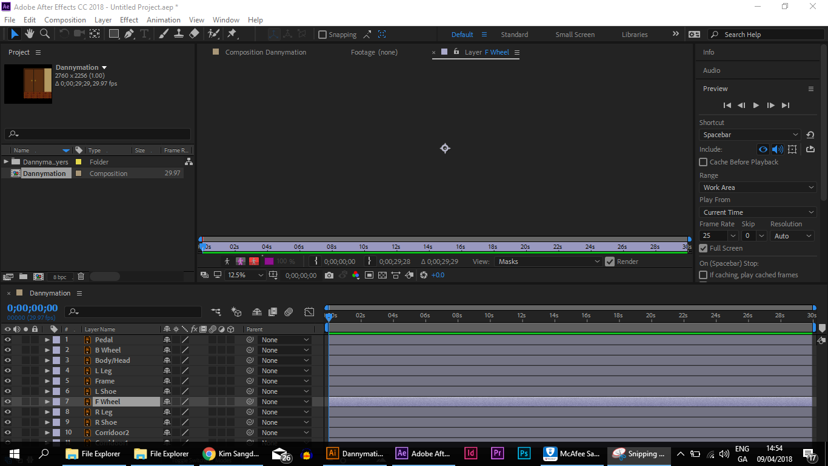Hide the F Wheel layer eye

point(8,402)
